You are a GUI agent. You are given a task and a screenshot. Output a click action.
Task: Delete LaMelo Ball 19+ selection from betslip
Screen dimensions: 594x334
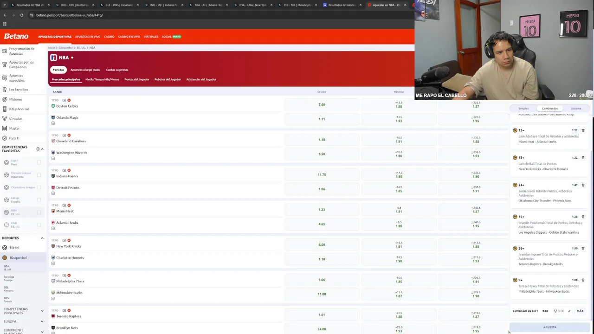pos(583,158)
